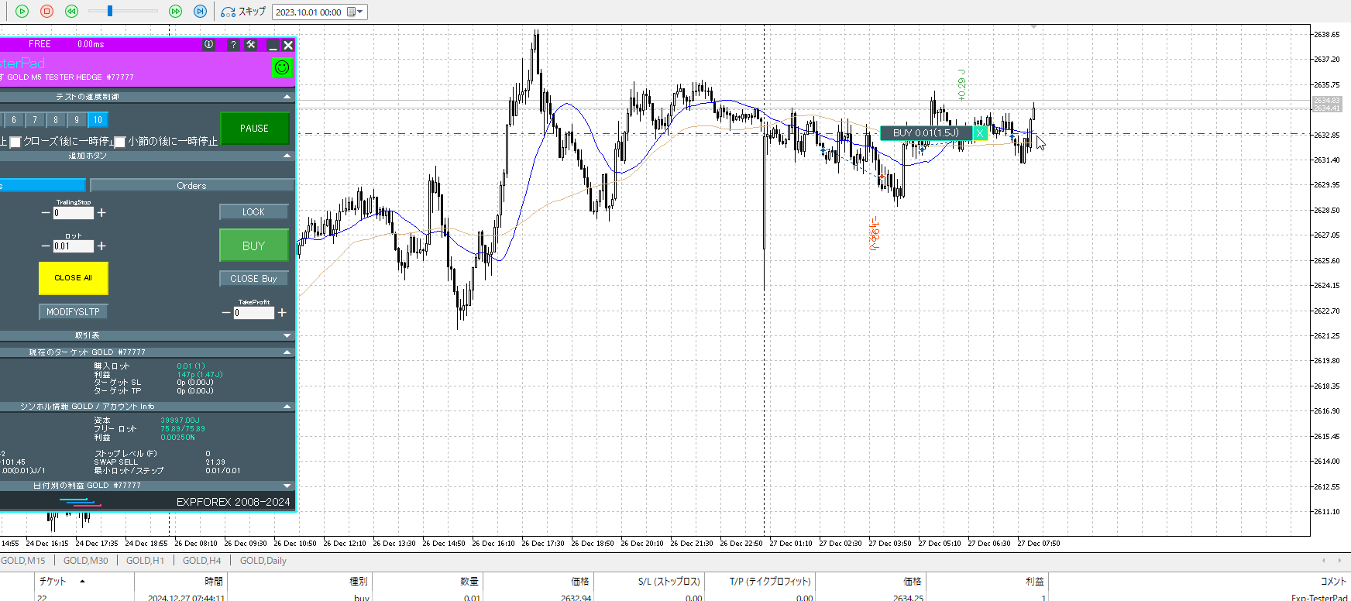Click the green smiley face icon
1351x601 pixels.
tap(282, 67)
